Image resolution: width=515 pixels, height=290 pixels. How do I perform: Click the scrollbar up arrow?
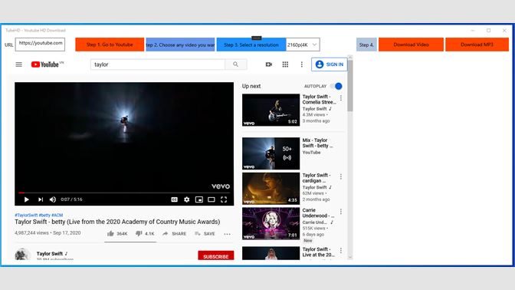click(350, 57)
